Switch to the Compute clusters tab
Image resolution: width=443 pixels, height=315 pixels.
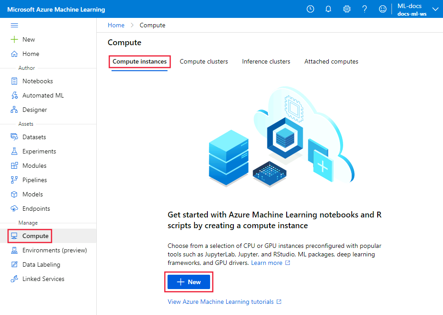click(x=204, y=61)
